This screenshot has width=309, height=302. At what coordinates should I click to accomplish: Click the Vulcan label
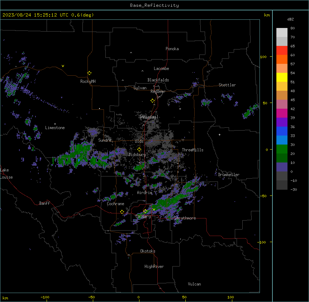click(x=194, y=284)
